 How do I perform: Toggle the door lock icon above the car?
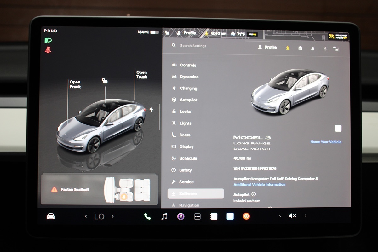click(x=105, y=81)
